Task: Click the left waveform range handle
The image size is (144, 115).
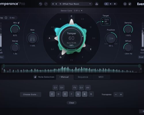Action: point(4,66)
